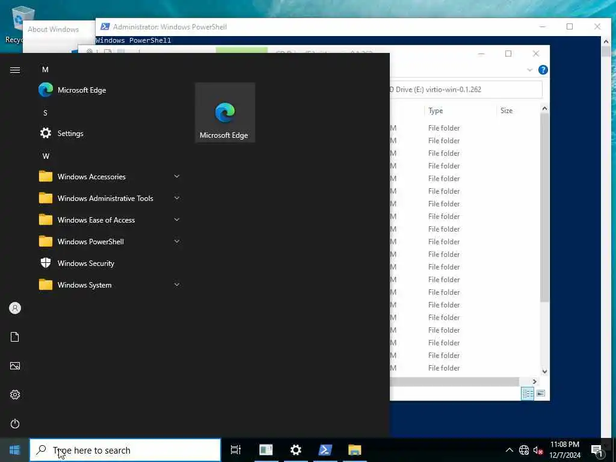The height and width of the screenshot is (462, 616).
Task: Expand the File Explorer ribbon chevron
Action: [529, 70]
